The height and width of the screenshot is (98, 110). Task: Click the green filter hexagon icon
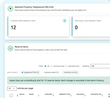click(11, 9)
